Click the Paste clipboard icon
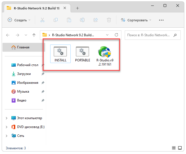Screen dimensions: 186x154 click(x=69, y=20)
